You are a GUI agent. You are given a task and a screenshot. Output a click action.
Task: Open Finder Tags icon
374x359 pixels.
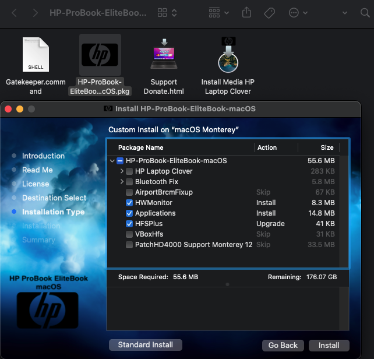tap(270, 13)
